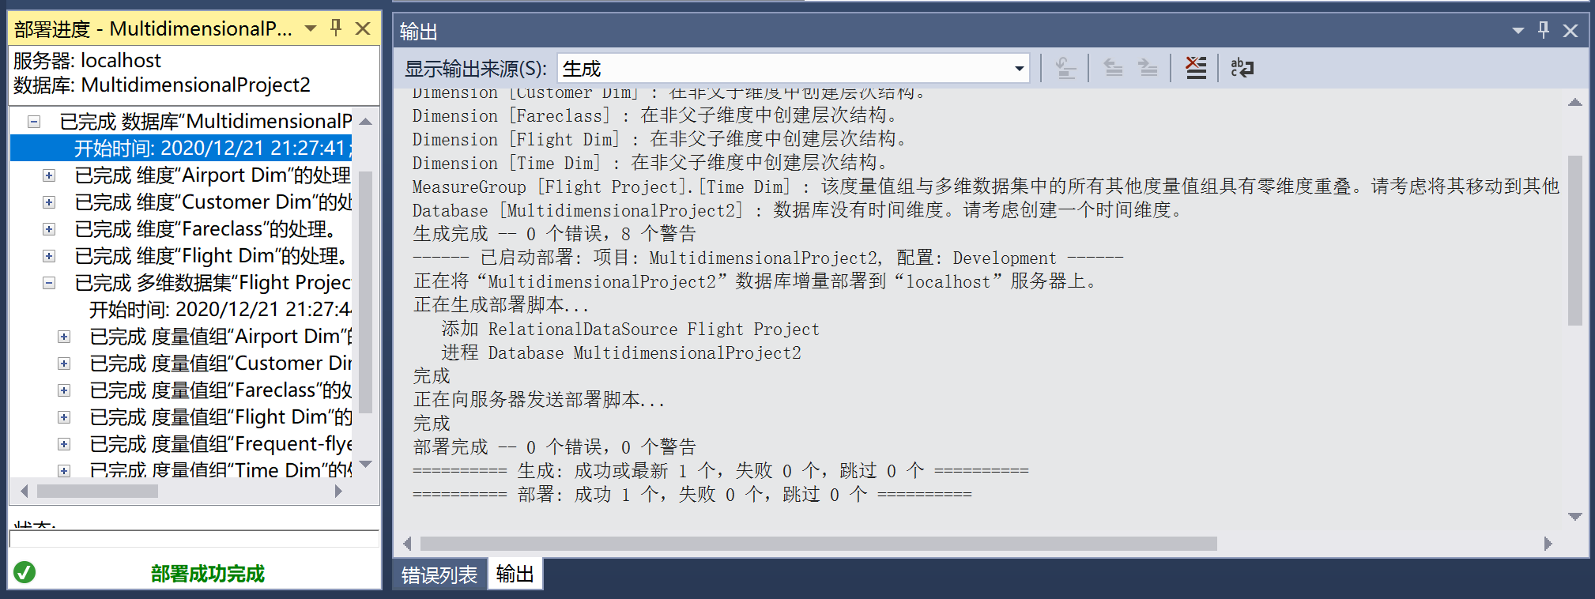
Task: Click the Find Message in Code icon
Action: tap(1065, 69)
